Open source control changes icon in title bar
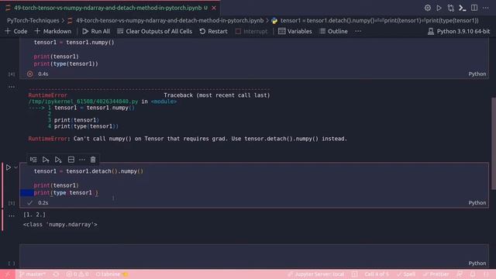 (x=451, y=8)
